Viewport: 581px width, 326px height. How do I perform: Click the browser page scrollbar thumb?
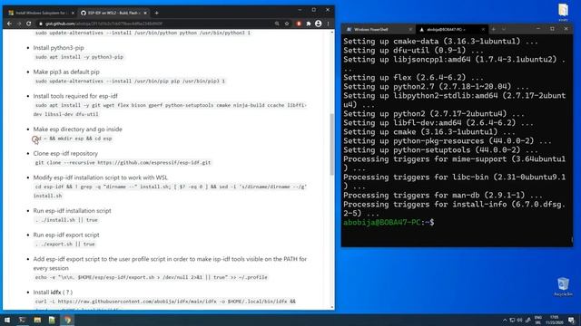click(x=332, y=144)
